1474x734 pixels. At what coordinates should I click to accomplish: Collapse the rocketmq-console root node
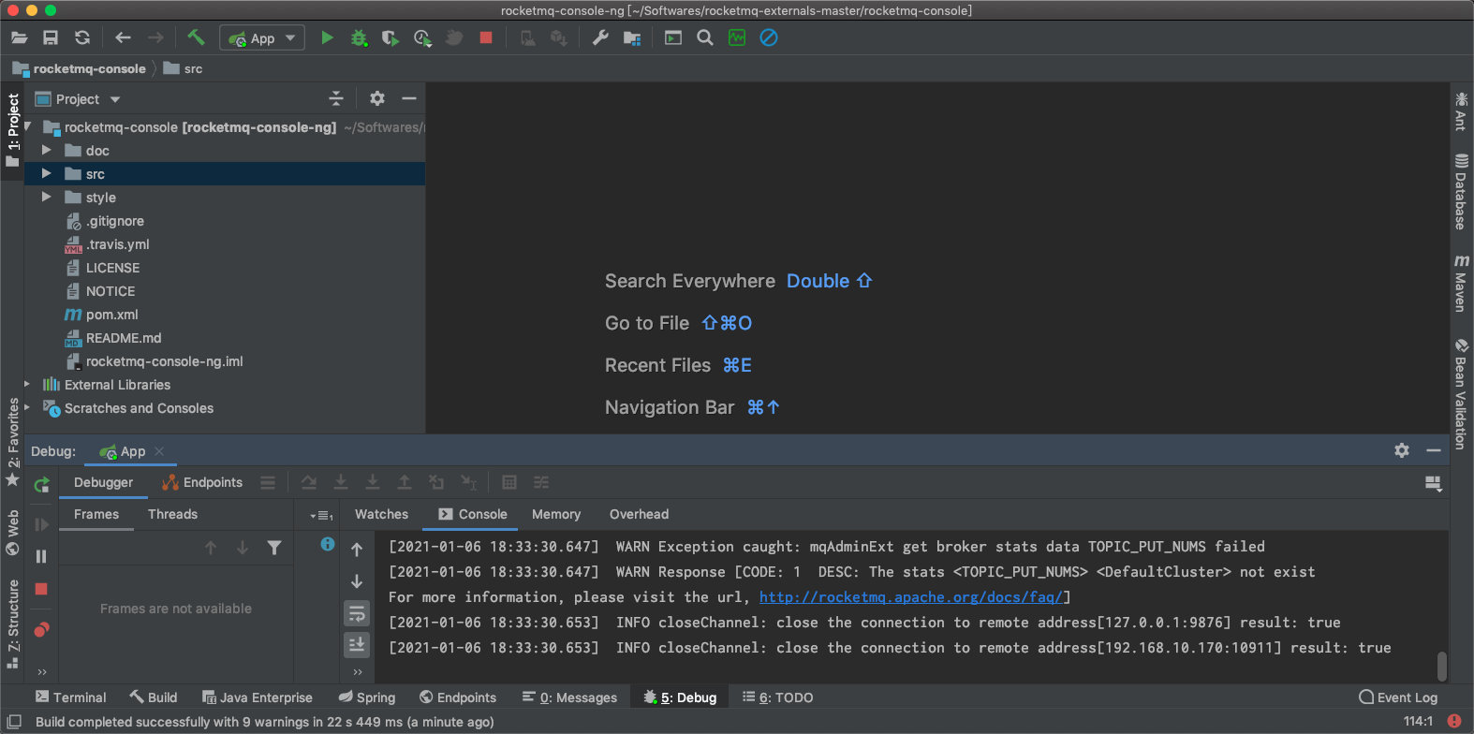pos(28,126)
